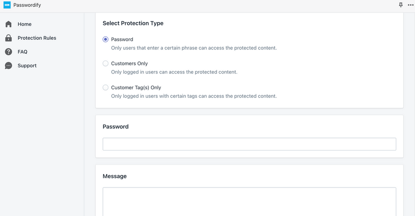Open Protection Rules from the sidebar
Viewport: 415px width, 216px height.
click(x=37, y=38)
